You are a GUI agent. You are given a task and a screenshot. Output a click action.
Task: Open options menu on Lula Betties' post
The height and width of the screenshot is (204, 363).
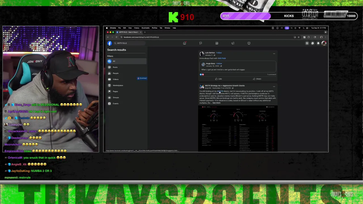[274, 53]
